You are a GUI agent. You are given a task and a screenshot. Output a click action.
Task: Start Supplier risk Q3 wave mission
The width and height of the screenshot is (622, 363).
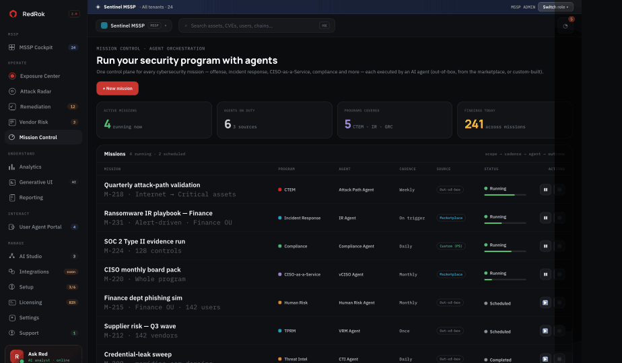[x=545, y=331]
